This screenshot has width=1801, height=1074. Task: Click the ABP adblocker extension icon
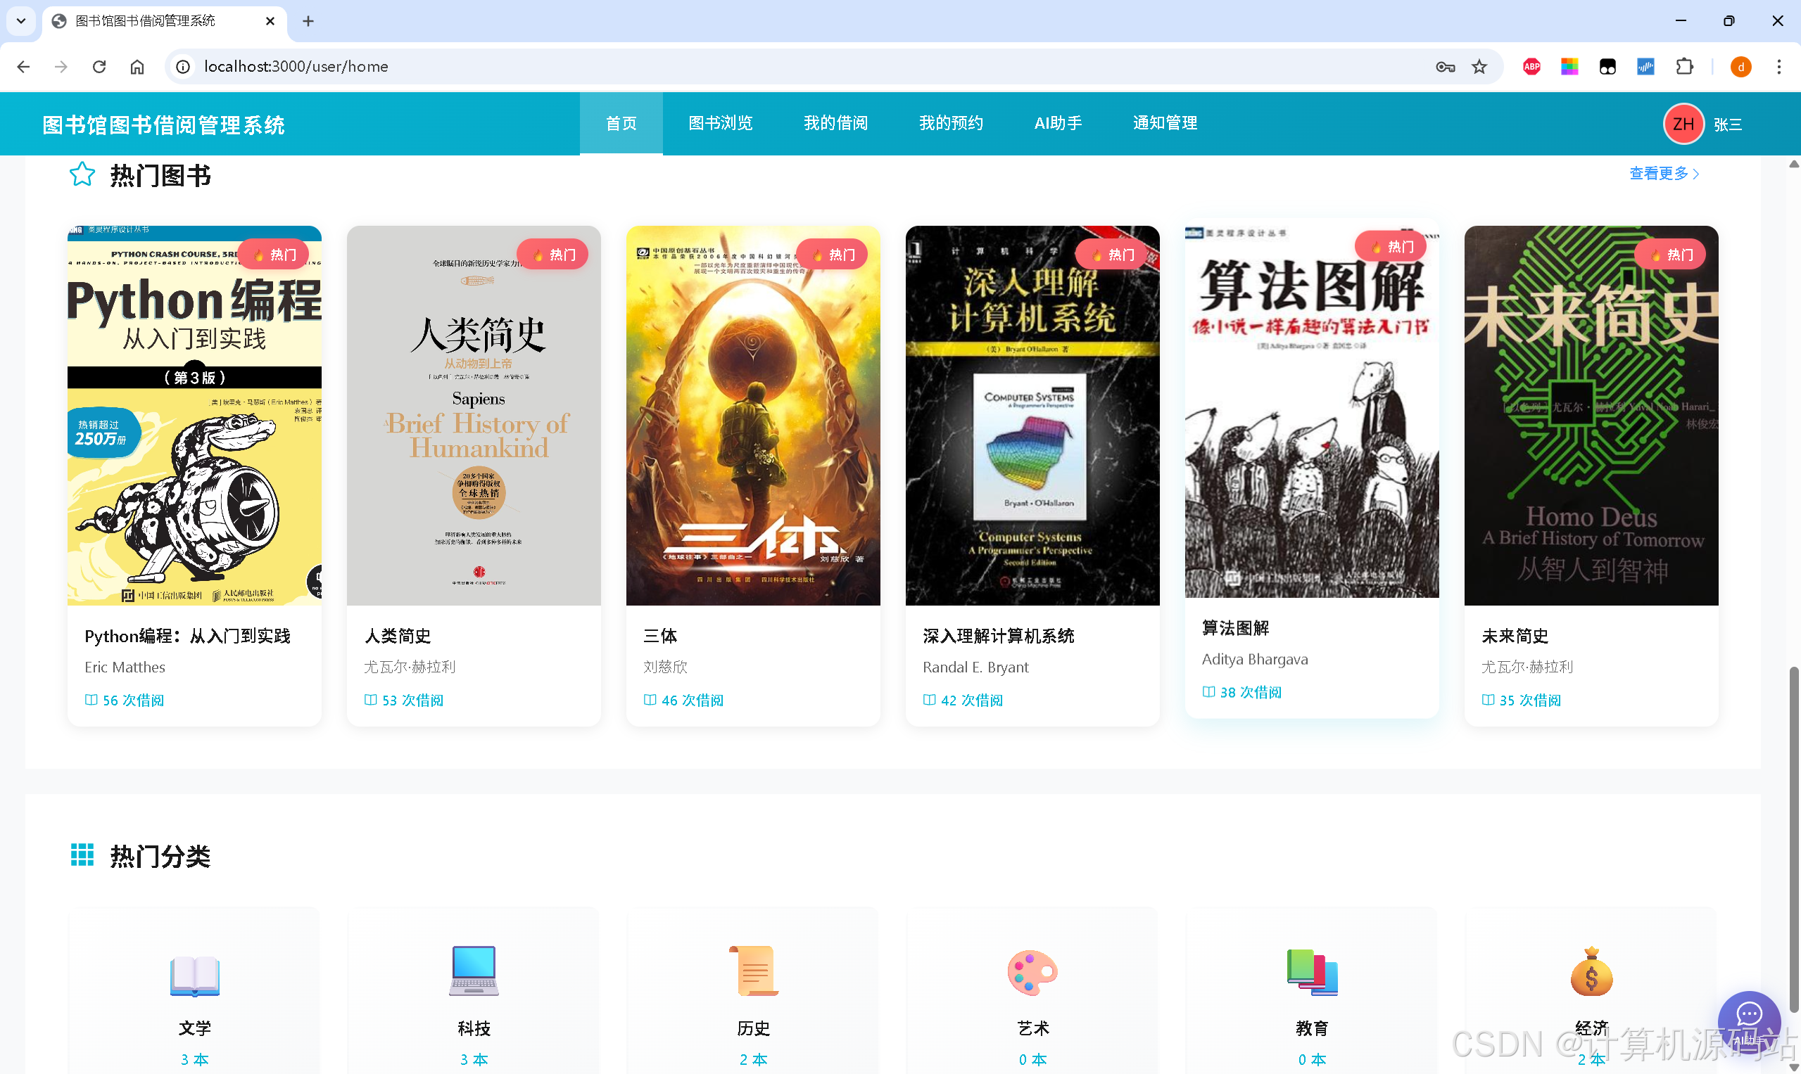pyautogui.click(x=1531, y=66)
